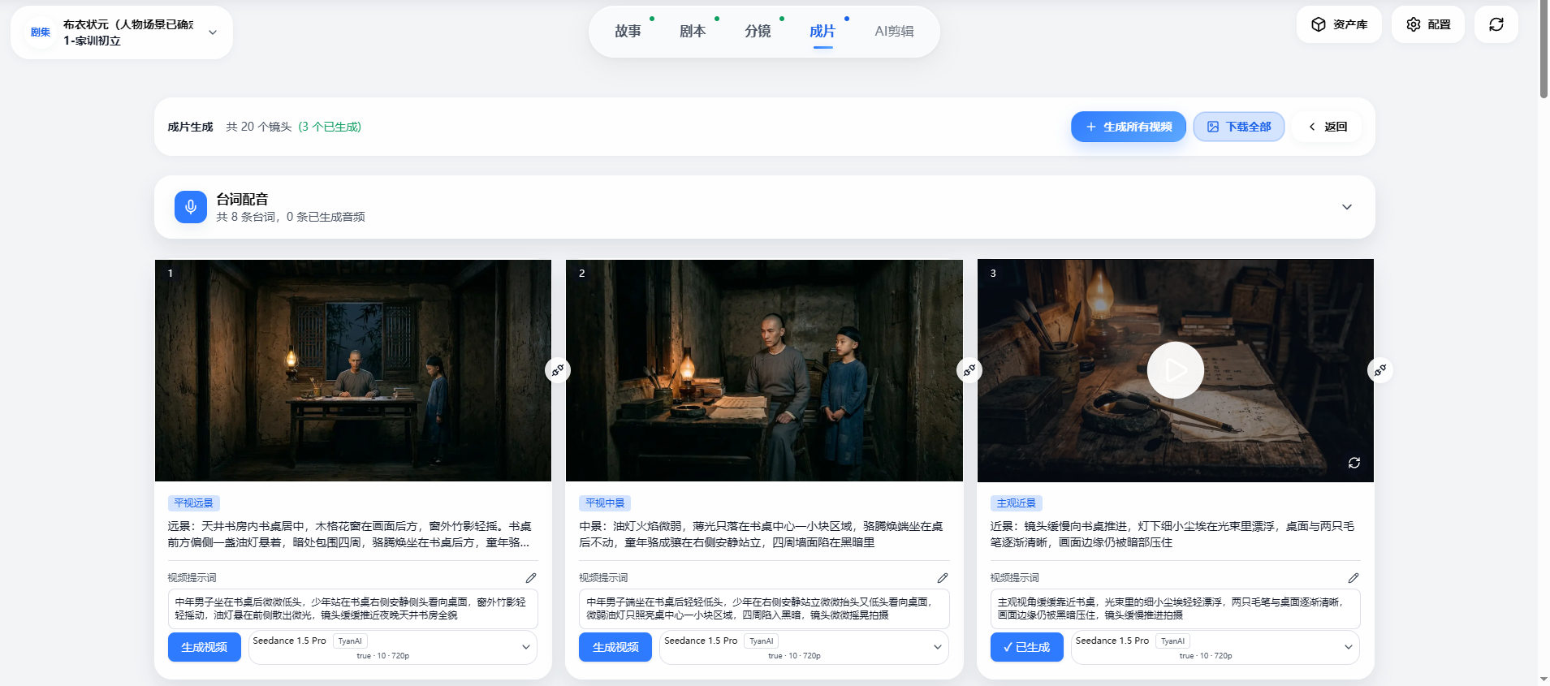Click link icon between shot 1 and 2
1550x686 pixels.
point(558,370)
